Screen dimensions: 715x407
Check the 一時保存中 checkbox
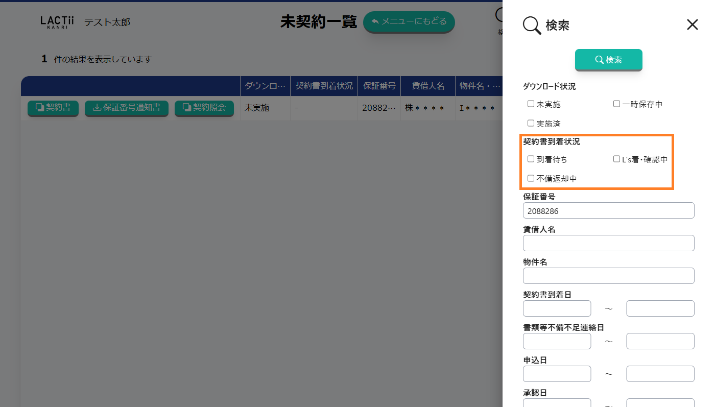[616, 104]
